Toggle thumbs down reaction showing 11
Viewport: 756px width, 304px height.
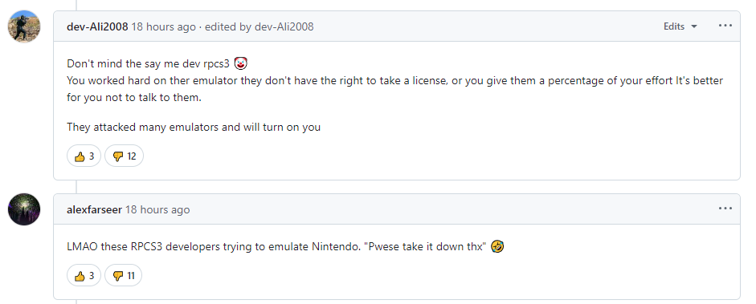(x=124, y=276)
